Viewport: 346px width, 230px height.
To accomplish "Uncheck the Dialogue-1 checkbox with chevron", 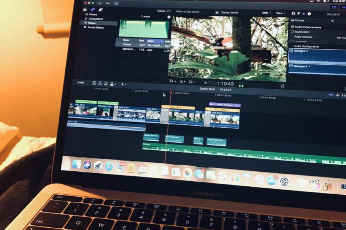I will (x=291, y=66).
